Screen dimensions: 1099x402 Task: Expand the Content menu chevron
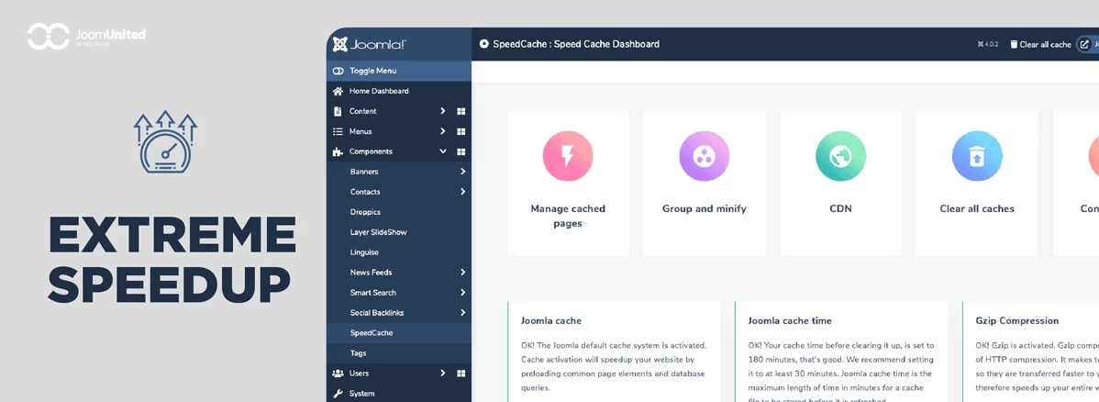point(443,111)
